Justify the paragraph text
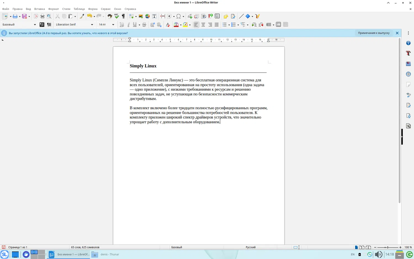Viewport: 414px width, 259px height. click(217, 25)
